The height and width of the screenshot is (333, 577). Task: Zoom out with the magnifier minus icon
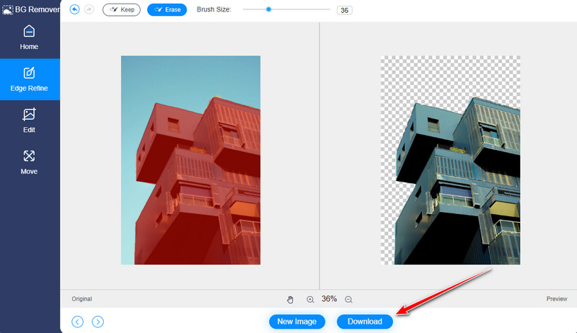click(x=348, y=299)
